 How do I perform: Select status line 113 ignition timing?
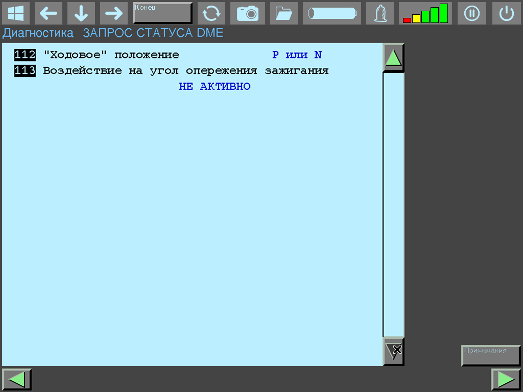[x=185, y=71]
